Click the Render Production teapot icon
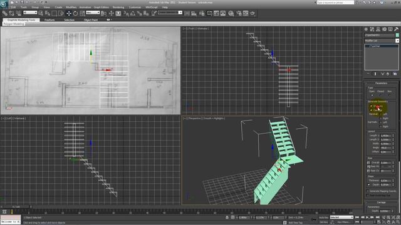 pos(253,13)
